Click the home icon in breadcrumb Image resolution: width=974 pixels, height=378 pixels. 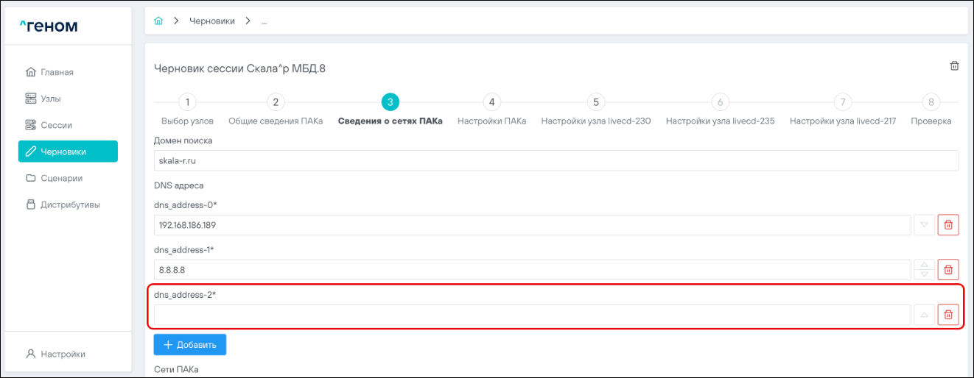tap(158, 21)
